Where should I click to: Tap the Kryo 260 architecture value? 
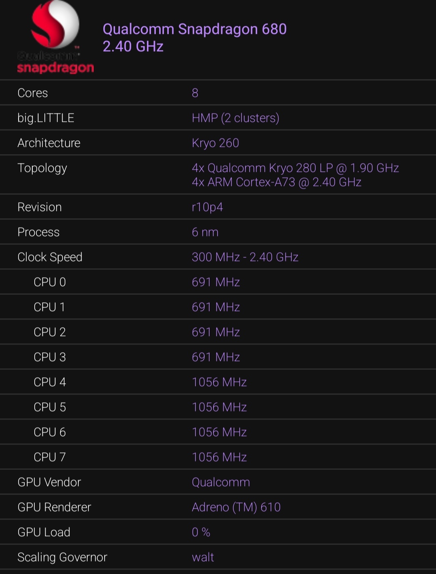215,143
